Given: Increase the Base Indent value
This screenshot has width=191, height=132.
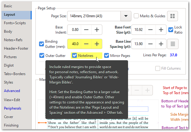Looking at the screenshot, I should (97, 30).
